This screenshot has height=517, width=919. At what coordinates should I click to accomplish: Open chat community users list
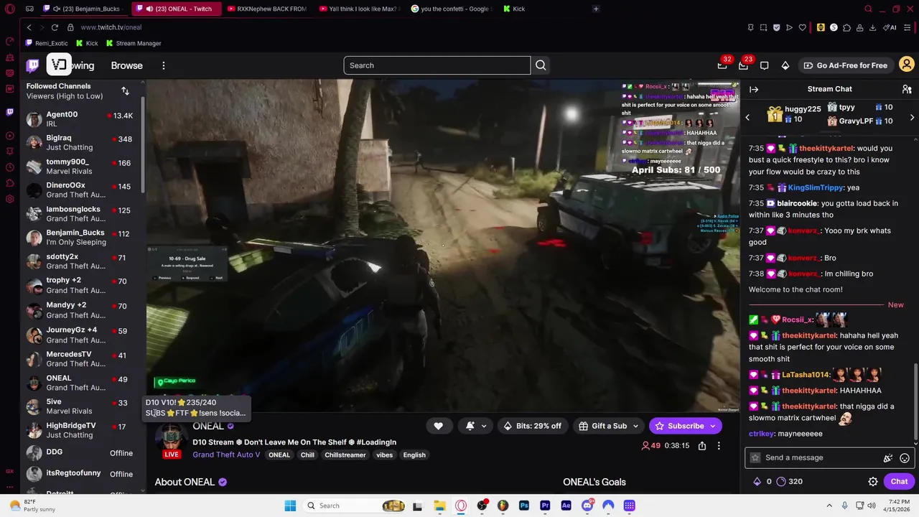point(907,89)
